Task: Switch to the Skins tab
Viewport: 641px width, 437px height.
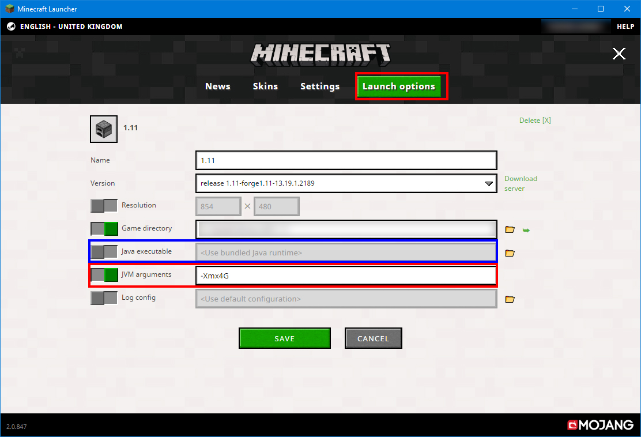Action: point(265,86)
